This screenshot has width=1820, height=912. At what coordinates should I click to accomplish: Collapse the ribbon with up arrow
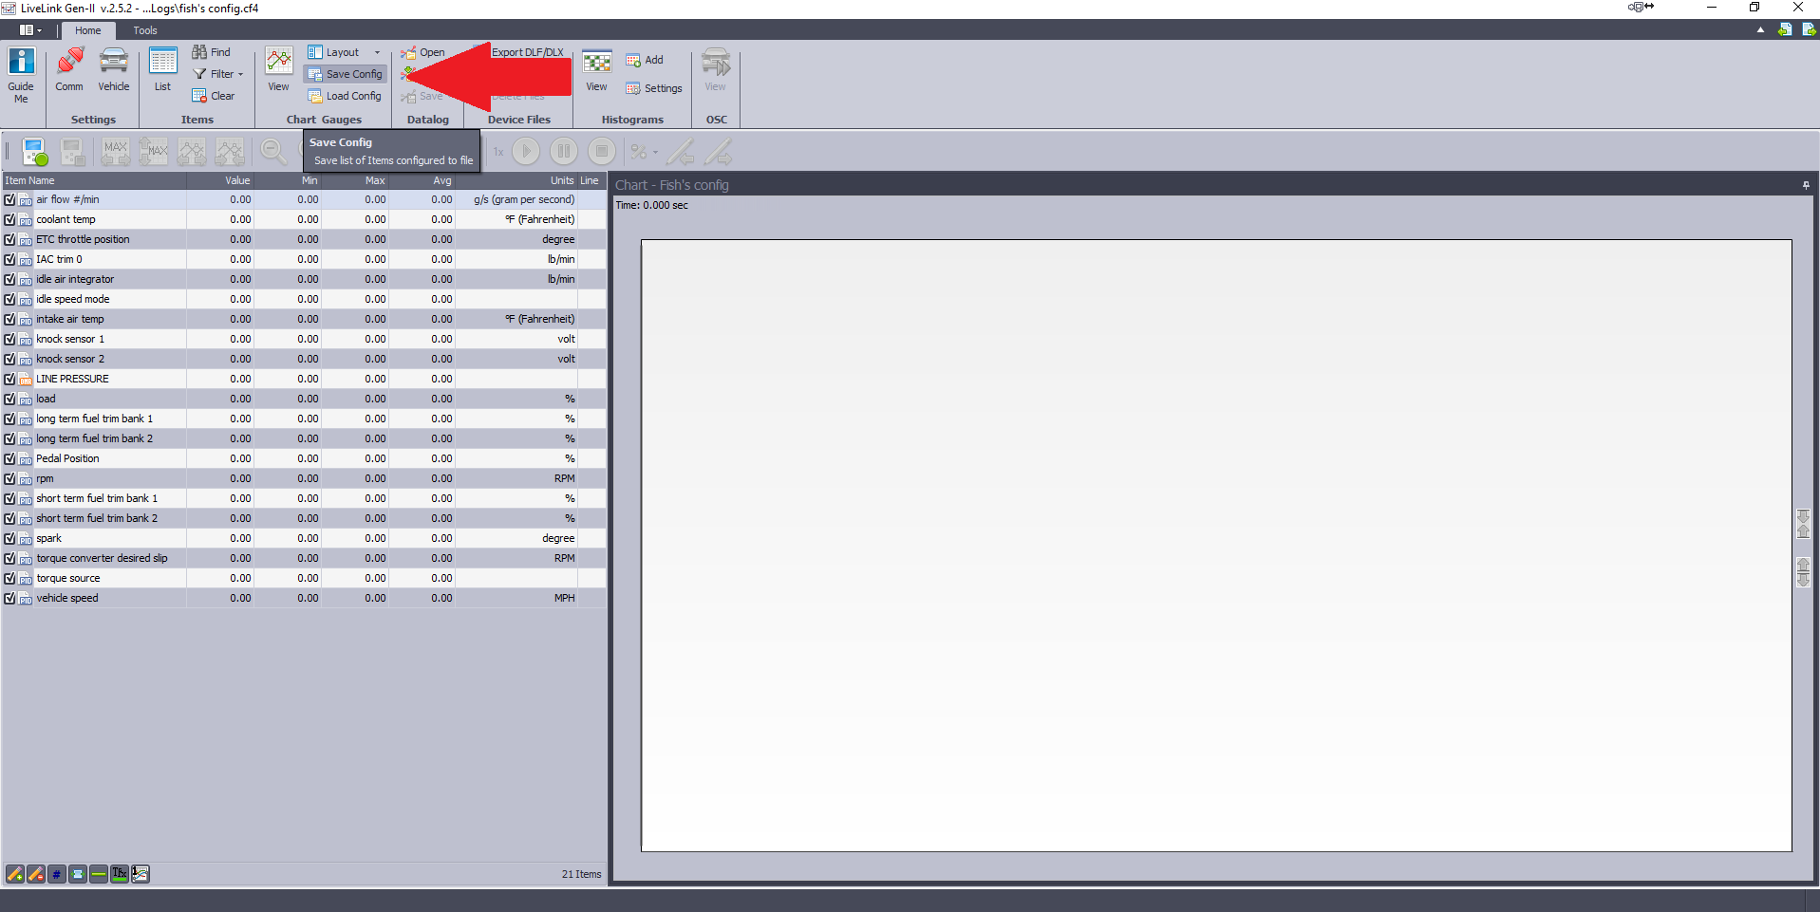point(1760,29)
